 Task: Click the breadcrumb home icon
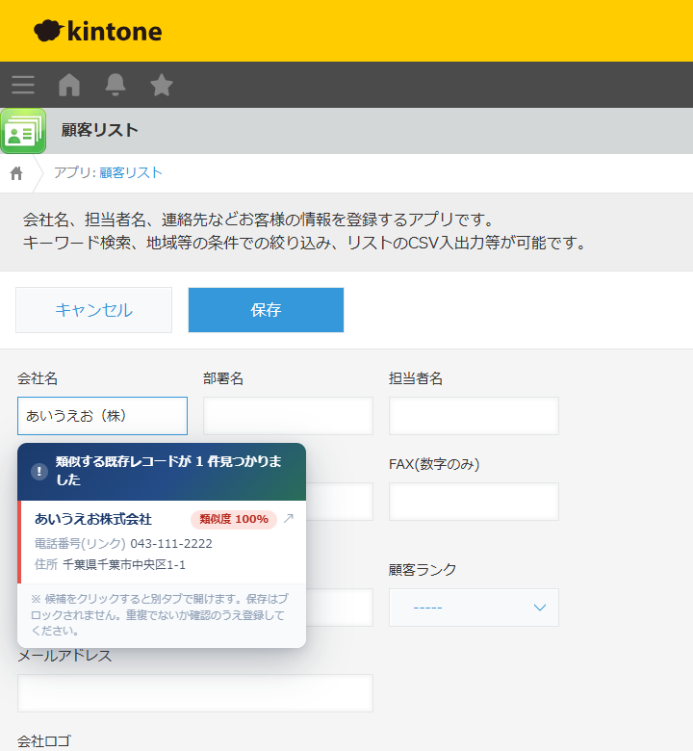16,173
